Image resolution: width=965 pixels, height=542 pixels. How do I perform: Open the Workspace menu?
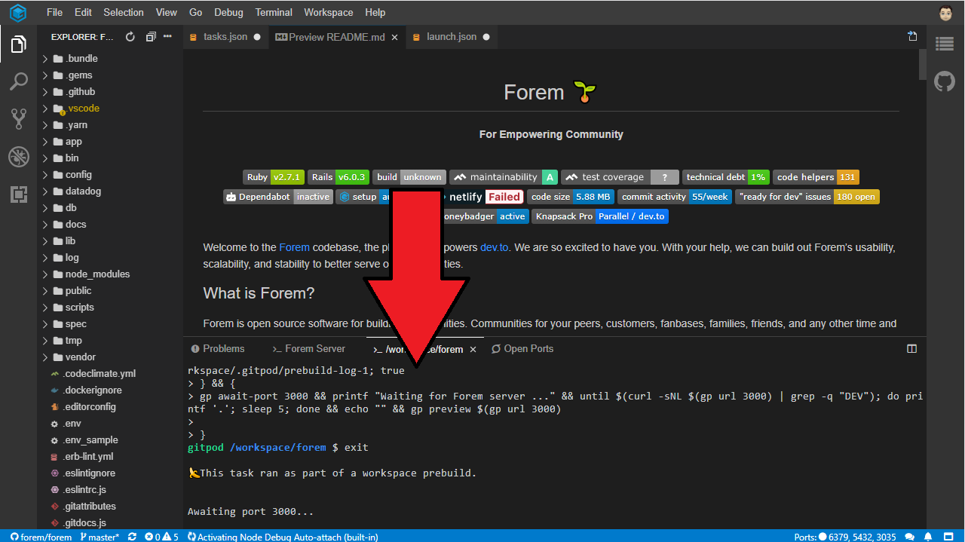[329, 13]
